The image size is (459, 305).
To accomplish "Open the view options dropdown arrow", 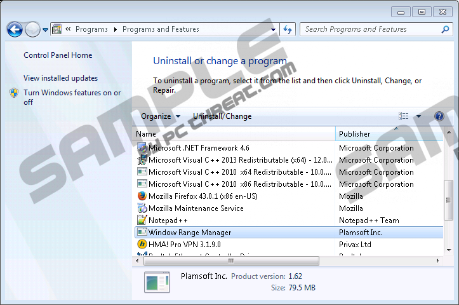I will pos(418,116).
